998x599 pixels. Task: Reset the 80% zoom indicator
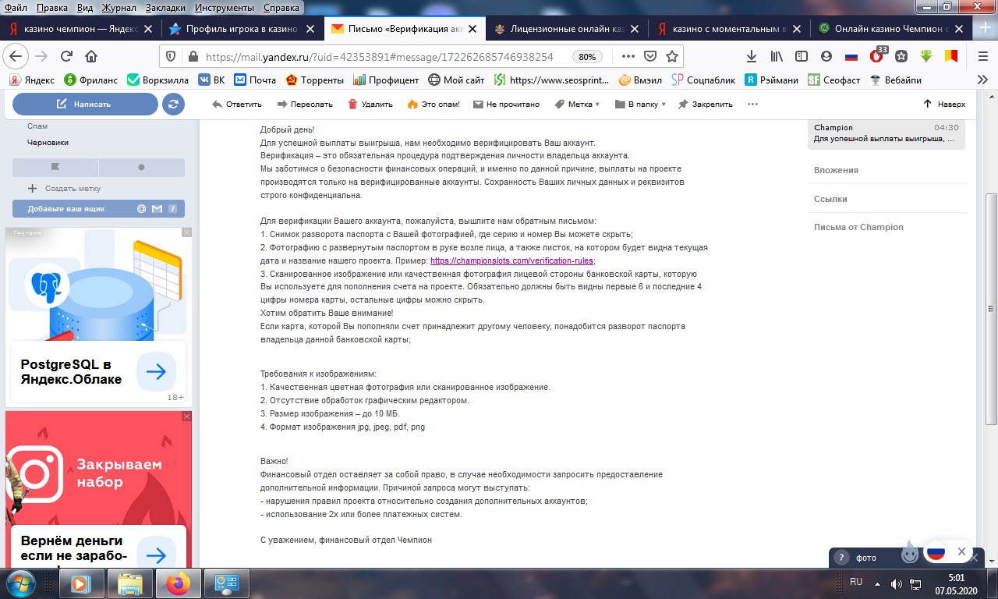587,57
